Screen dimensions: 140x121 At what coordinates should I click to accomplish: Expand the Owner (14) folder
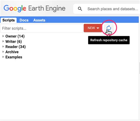pyautogui.click(x=3, y=36)
